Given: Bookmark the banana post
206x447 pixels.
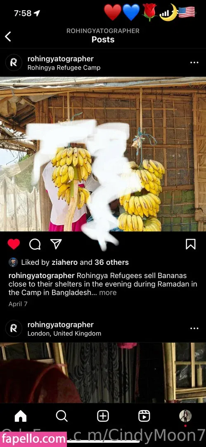Looking at the screenshot, I should 190,244.
